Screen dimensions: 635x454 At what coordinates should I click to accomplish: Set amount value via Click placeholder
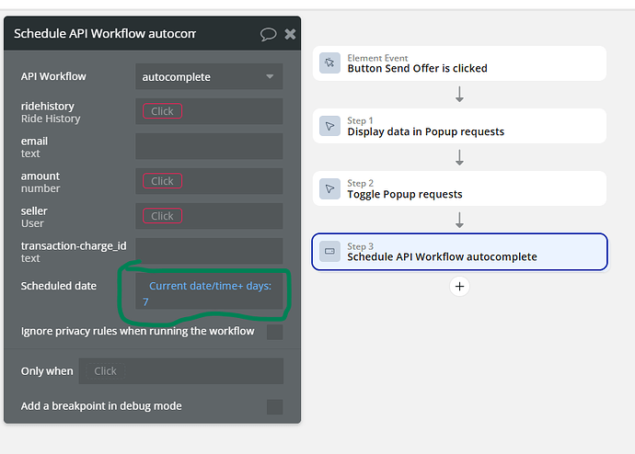pyautogui.click(x=162, y=181)
